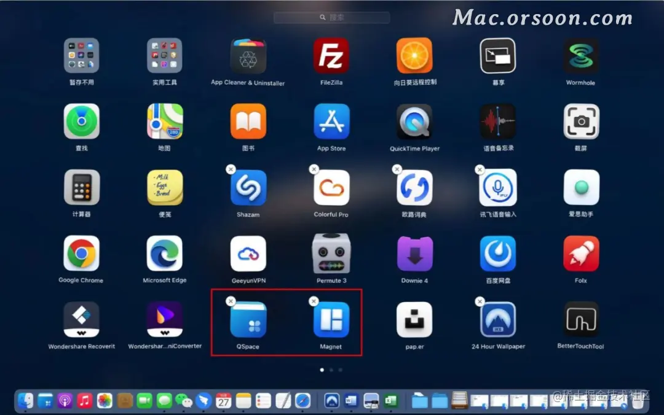Image resolution: width=664 pixels, height=415 pixels.
Task: Launch the Wormhole app
Action: [580, 56]
